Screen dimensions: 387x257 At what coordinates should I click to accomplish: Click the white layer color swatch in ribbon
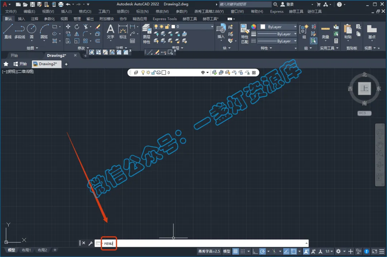[x=173, y=27]
